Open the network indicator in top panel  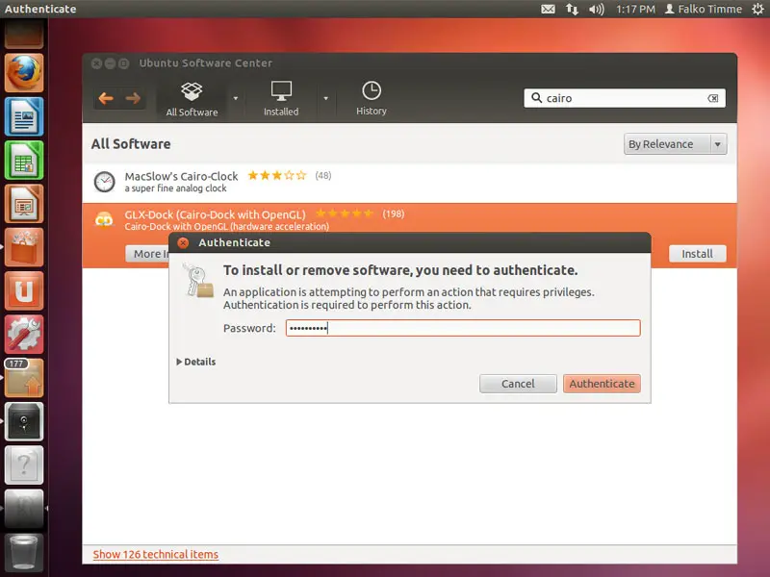(x=572, y=9)
